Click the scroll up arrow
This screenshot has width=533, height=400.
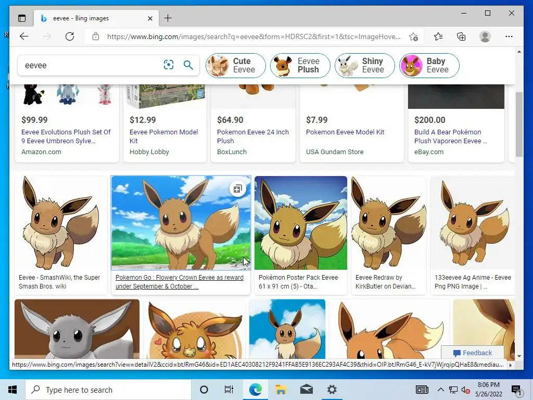(519, 52)
